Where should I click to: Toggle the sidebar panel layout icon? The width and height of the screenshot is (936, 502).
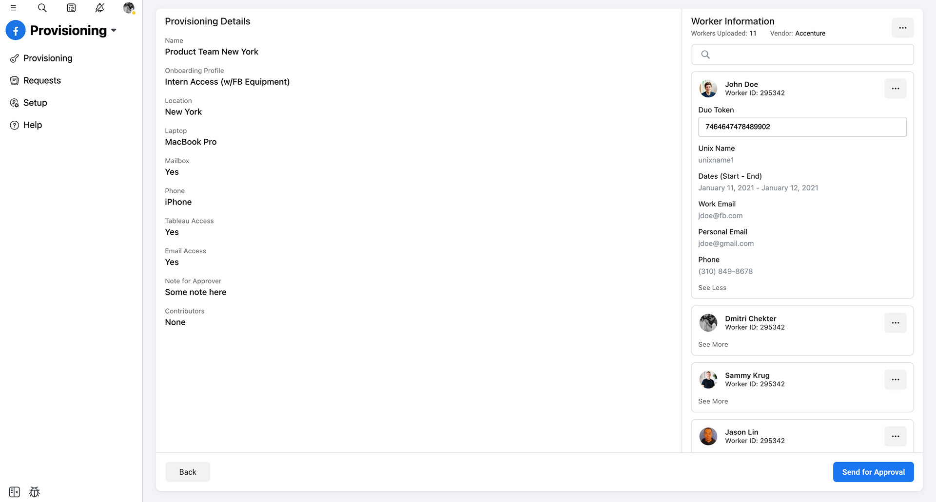[x=15, y=492]
